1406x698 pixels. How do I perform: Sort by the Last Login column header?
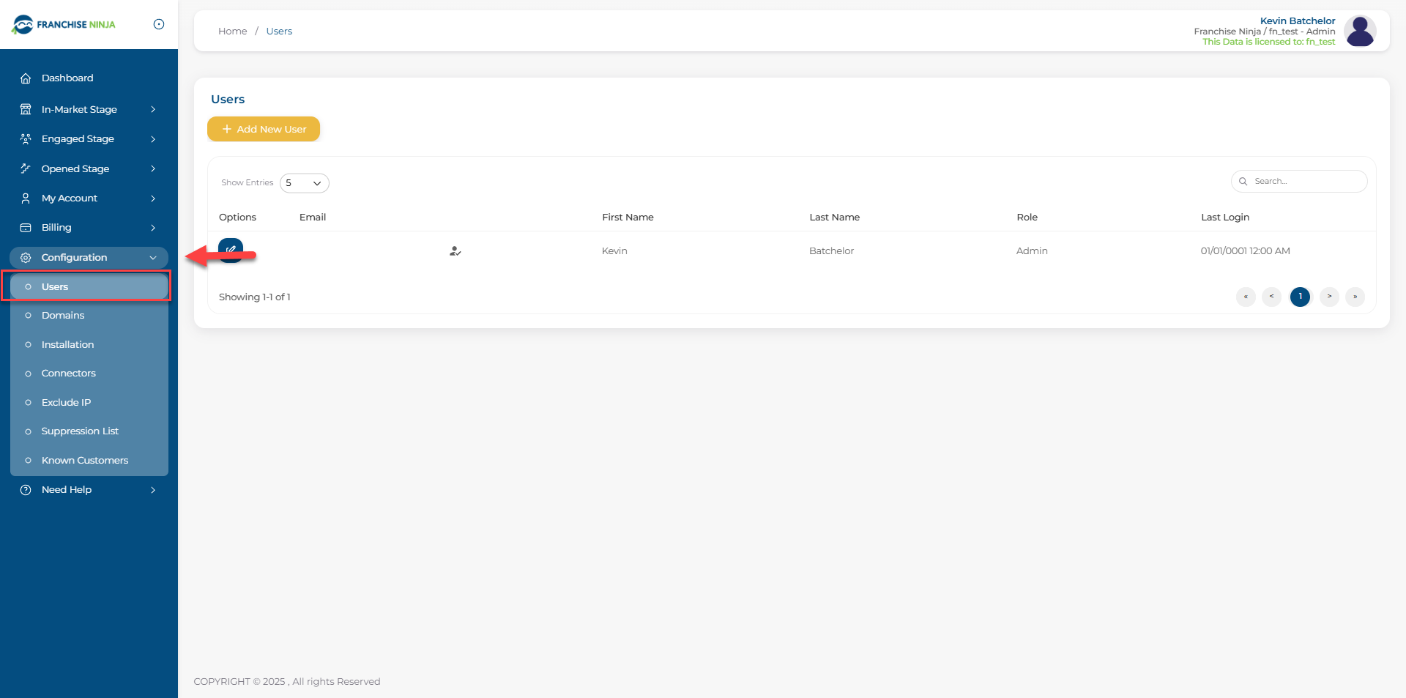click(1225, 218)
